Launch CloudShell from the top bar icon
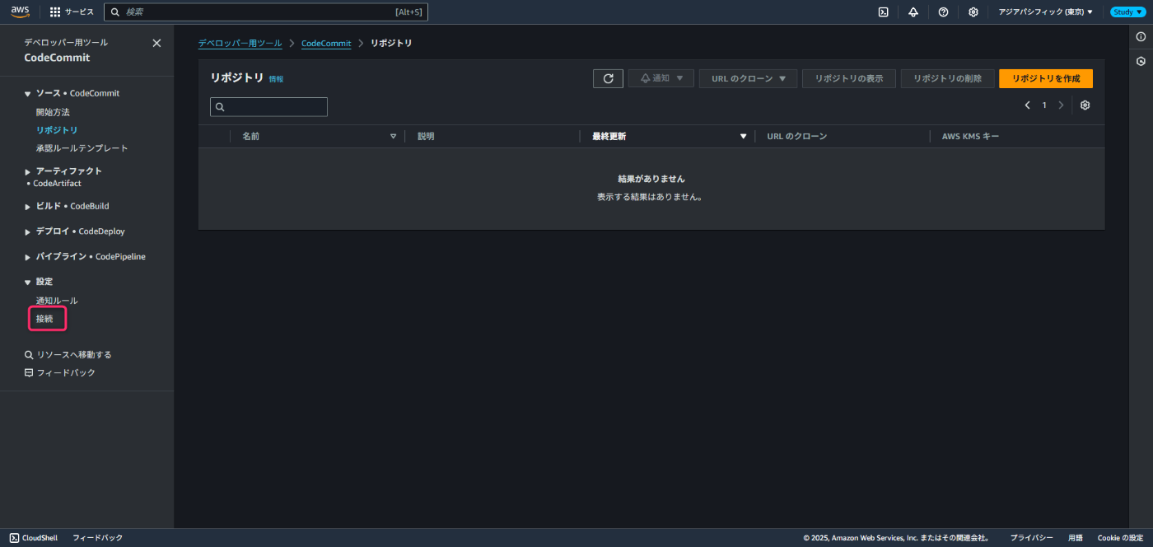The image size is (1153, 547). [883, 12]
